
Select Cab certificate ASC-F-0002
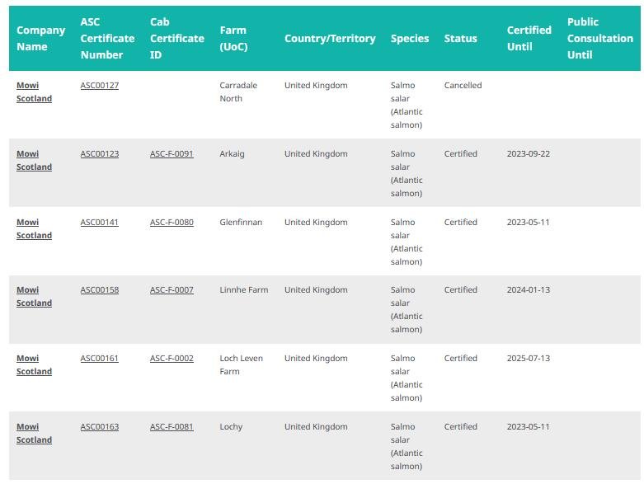pyautogui.click(x=172, y=359)
